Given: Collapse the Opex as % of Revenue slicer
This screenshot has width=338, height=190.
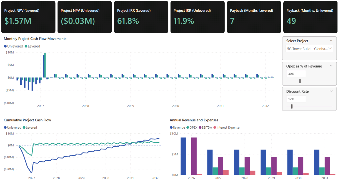Looking at the screenshot, I should tap(331, 66).
